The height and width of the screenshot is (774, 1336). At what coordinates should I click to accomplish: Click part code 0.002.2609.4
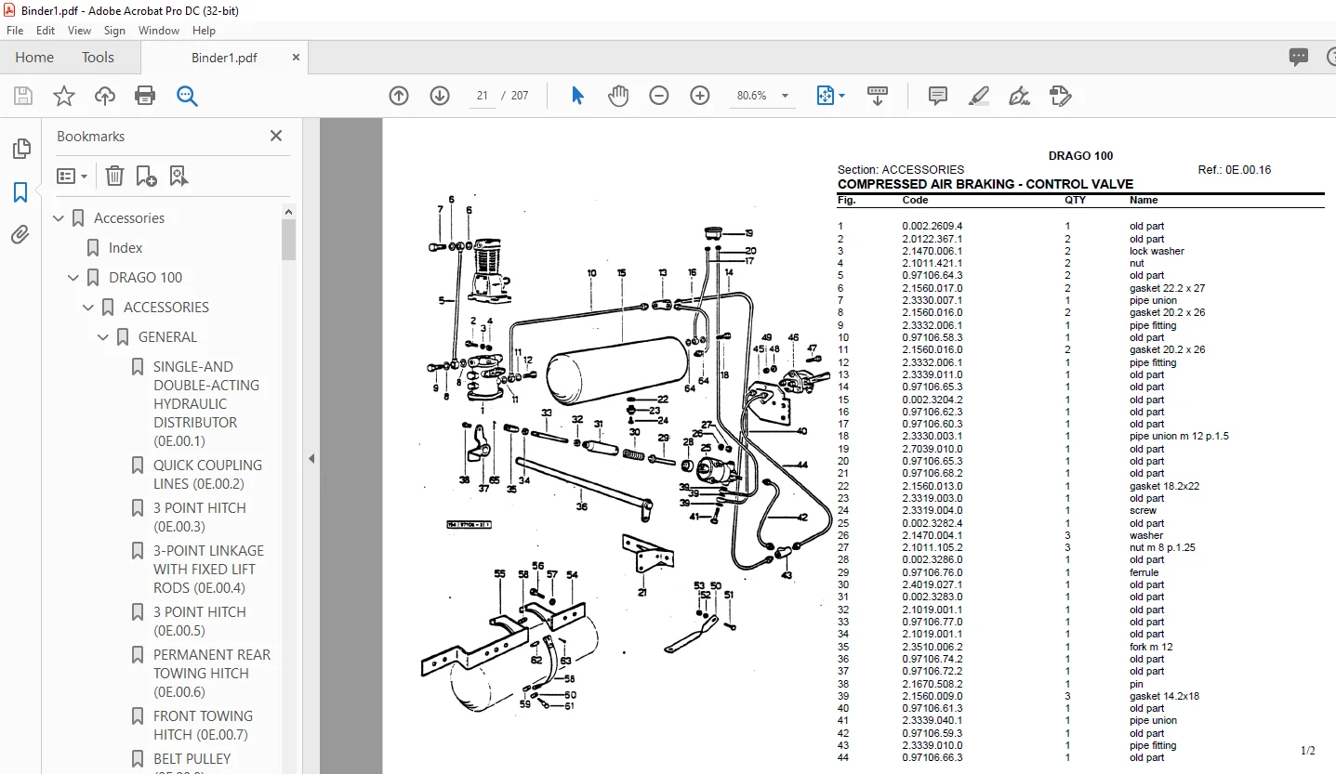coord(933,226)
